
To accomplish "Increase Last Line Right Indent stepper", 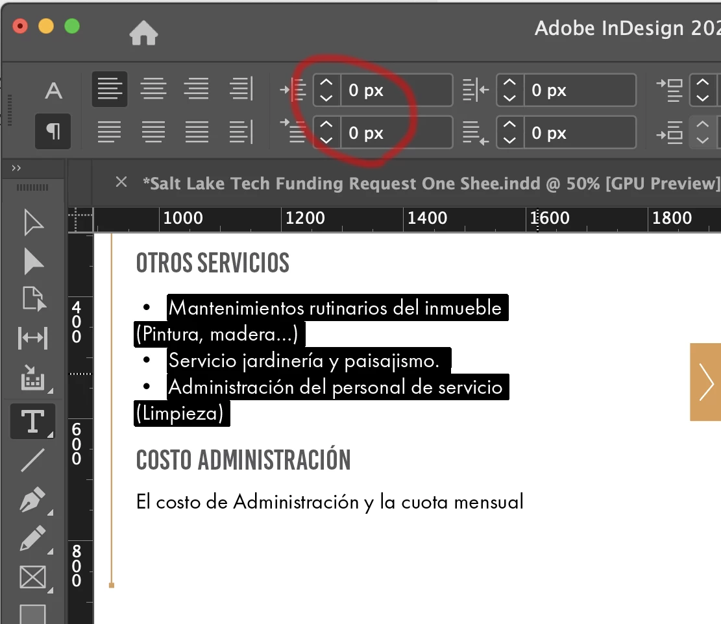I will click(x=509, y=125).
